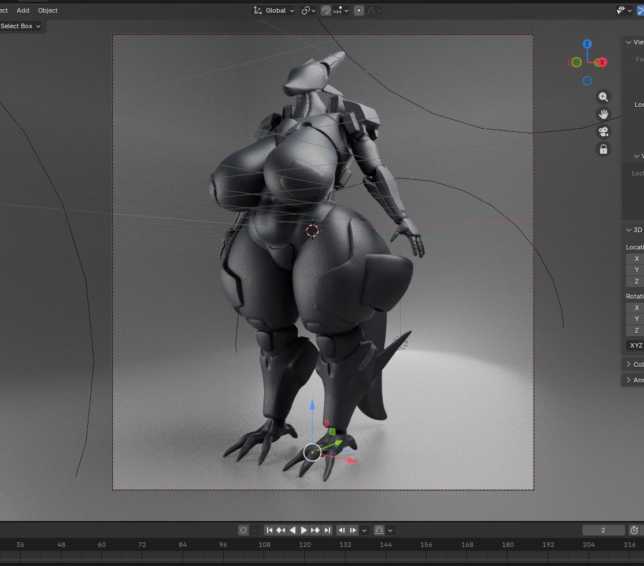
Task: Click frame 204 on the timeline ruler
Action: (589, 545)
